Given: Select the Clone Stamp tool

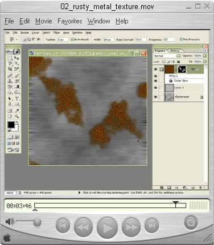Looking at the screenshot, I should pyautogui.click(x=10, y=81).
